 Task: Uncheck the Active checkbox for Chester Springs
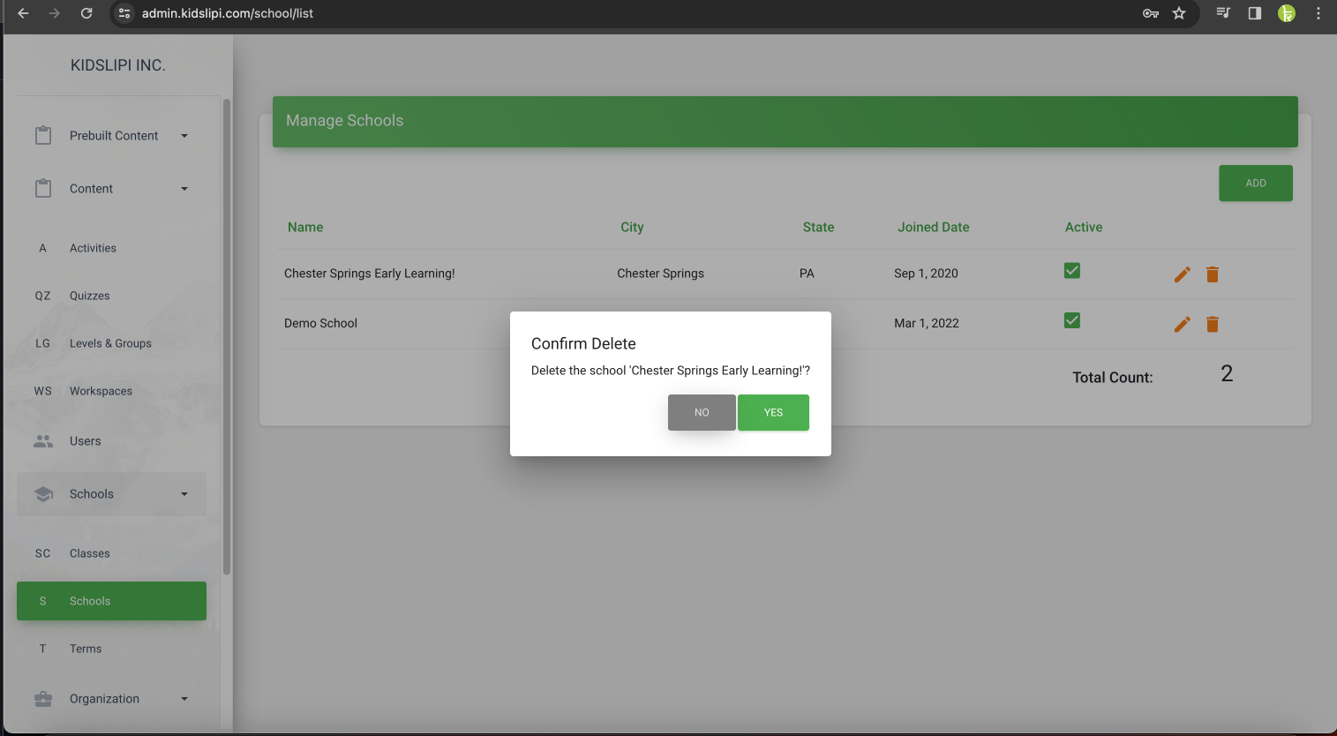point(1072,271)
